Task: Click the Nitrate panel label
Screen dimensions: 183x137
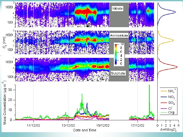Action: click(x=117, y=9)
